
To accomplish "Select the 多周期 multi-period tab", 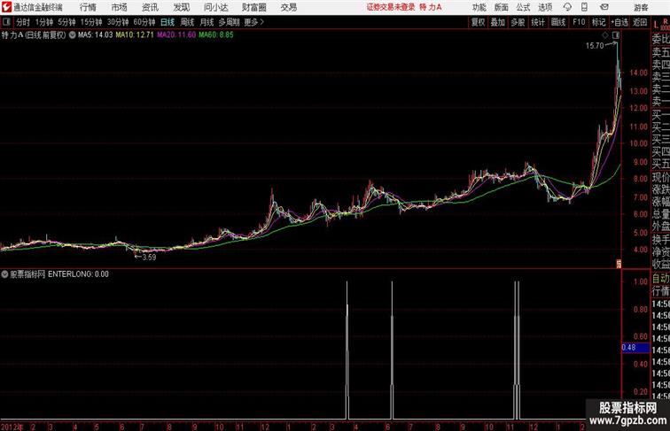I will 229,22.
